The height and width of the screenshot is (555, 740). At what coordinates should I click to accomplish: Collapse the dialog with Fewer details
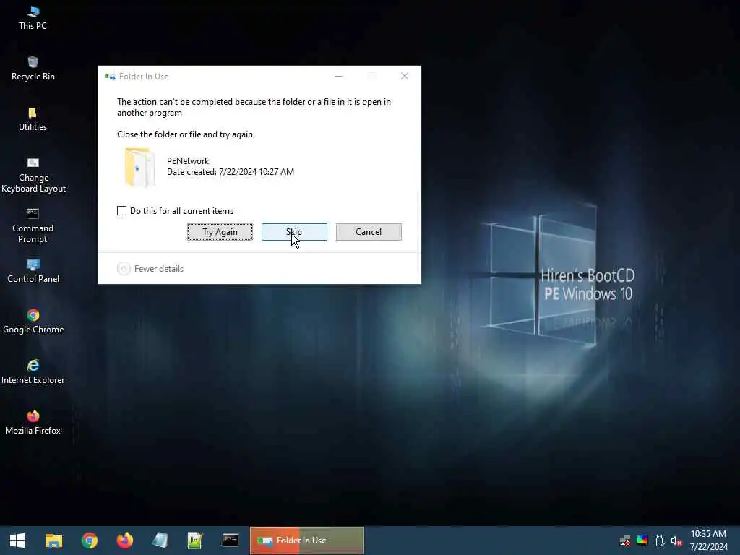click(x=150, y=269)
